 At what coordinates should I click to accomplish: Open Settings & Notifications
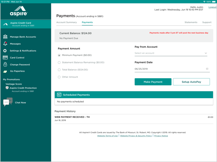click(x=23, y=51)
